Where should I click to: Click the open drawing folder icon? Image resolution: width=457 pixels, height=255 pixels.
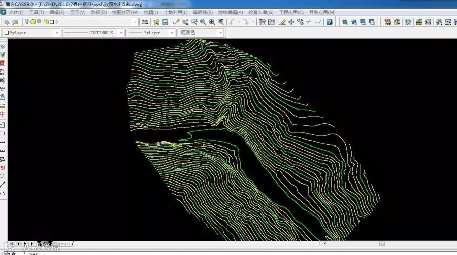(156, 22)
